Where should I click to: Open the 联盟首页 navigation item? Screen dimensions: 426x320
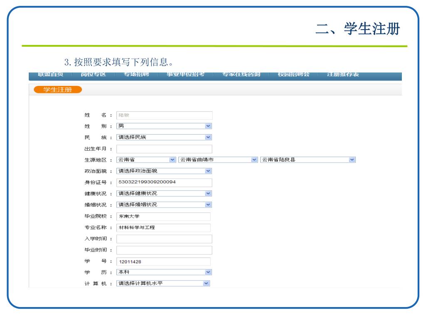pos(50,75)
